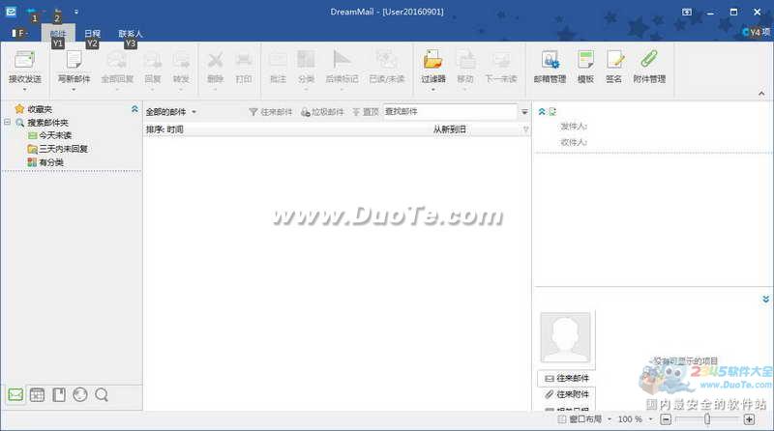
Task: Open the F file menu
Action: point(19,33)
